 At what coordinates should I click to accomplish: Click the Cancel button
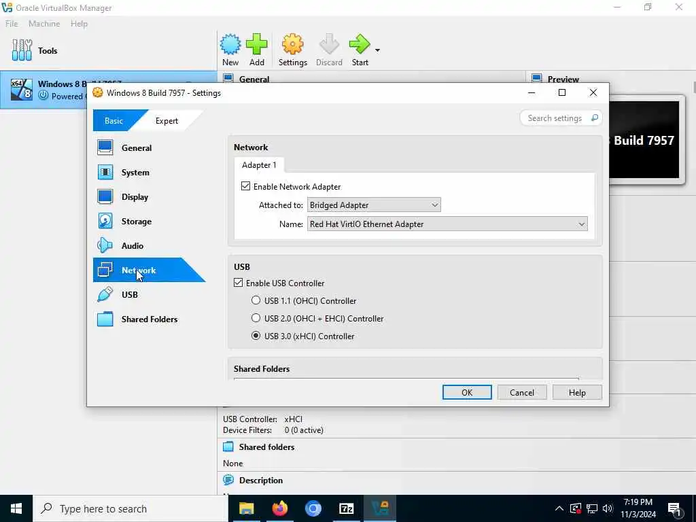coord(522,392)
